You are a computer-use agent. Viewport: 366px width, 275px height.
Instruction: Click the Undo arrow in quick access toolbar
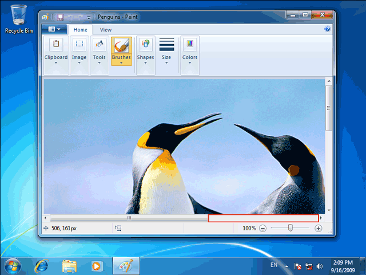[x=70, y=17]
